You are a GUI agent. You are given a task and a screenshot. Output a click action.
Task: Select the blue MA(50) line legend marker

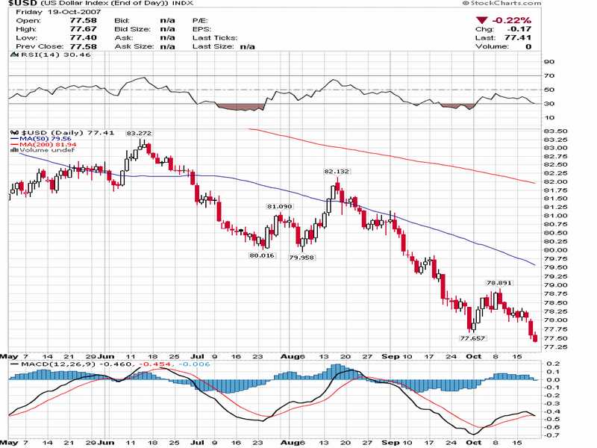[15, 139]
